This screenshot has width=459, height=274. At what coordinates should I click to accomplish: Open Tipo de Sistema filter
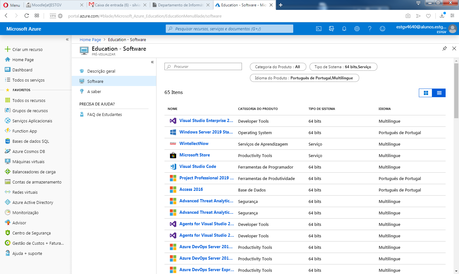[x=343, y=67]
